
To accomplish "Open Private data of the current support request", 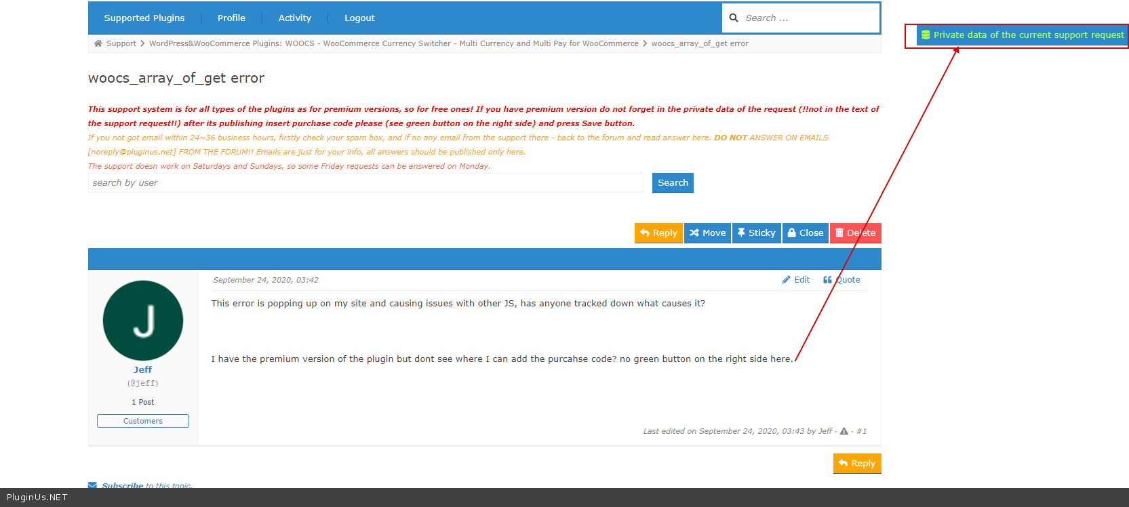I will pos(1023,35).
